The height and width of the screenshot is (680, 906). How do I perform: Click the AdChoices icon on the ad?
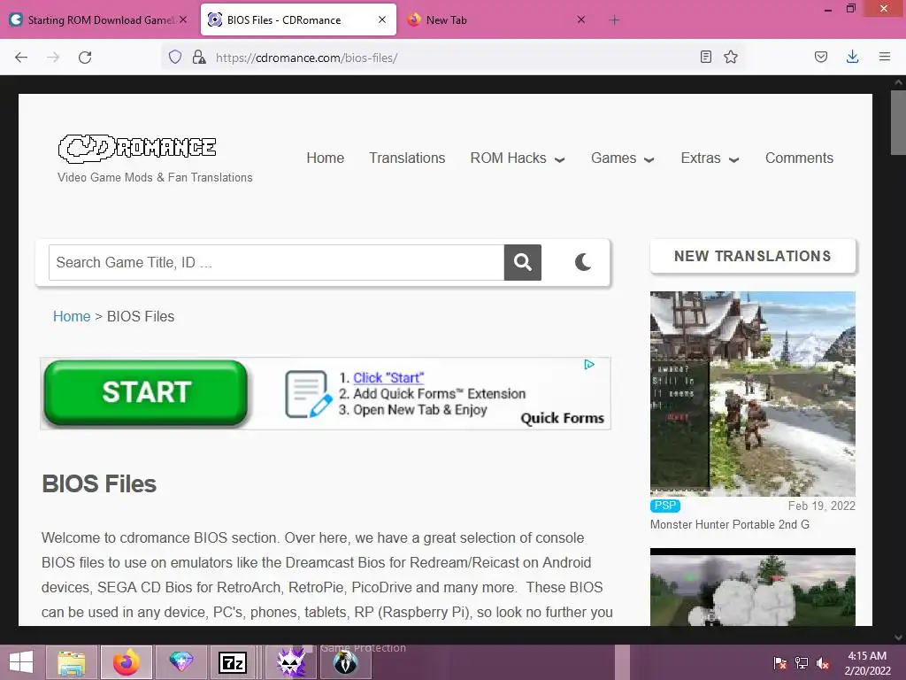coord(589,364)
